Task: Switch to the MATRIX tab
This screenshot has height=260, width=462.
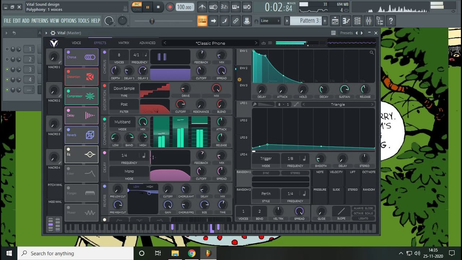Action: pyautogui.click(x=124, y=43)
